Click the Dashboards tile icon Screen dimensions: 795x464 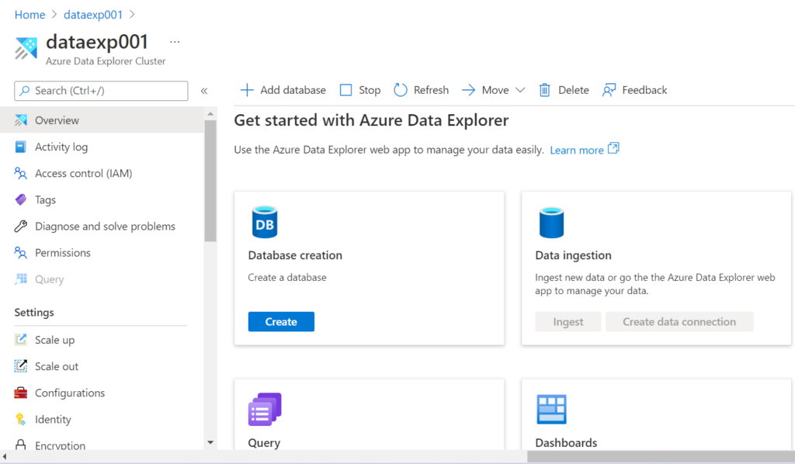tap(551, 410)
